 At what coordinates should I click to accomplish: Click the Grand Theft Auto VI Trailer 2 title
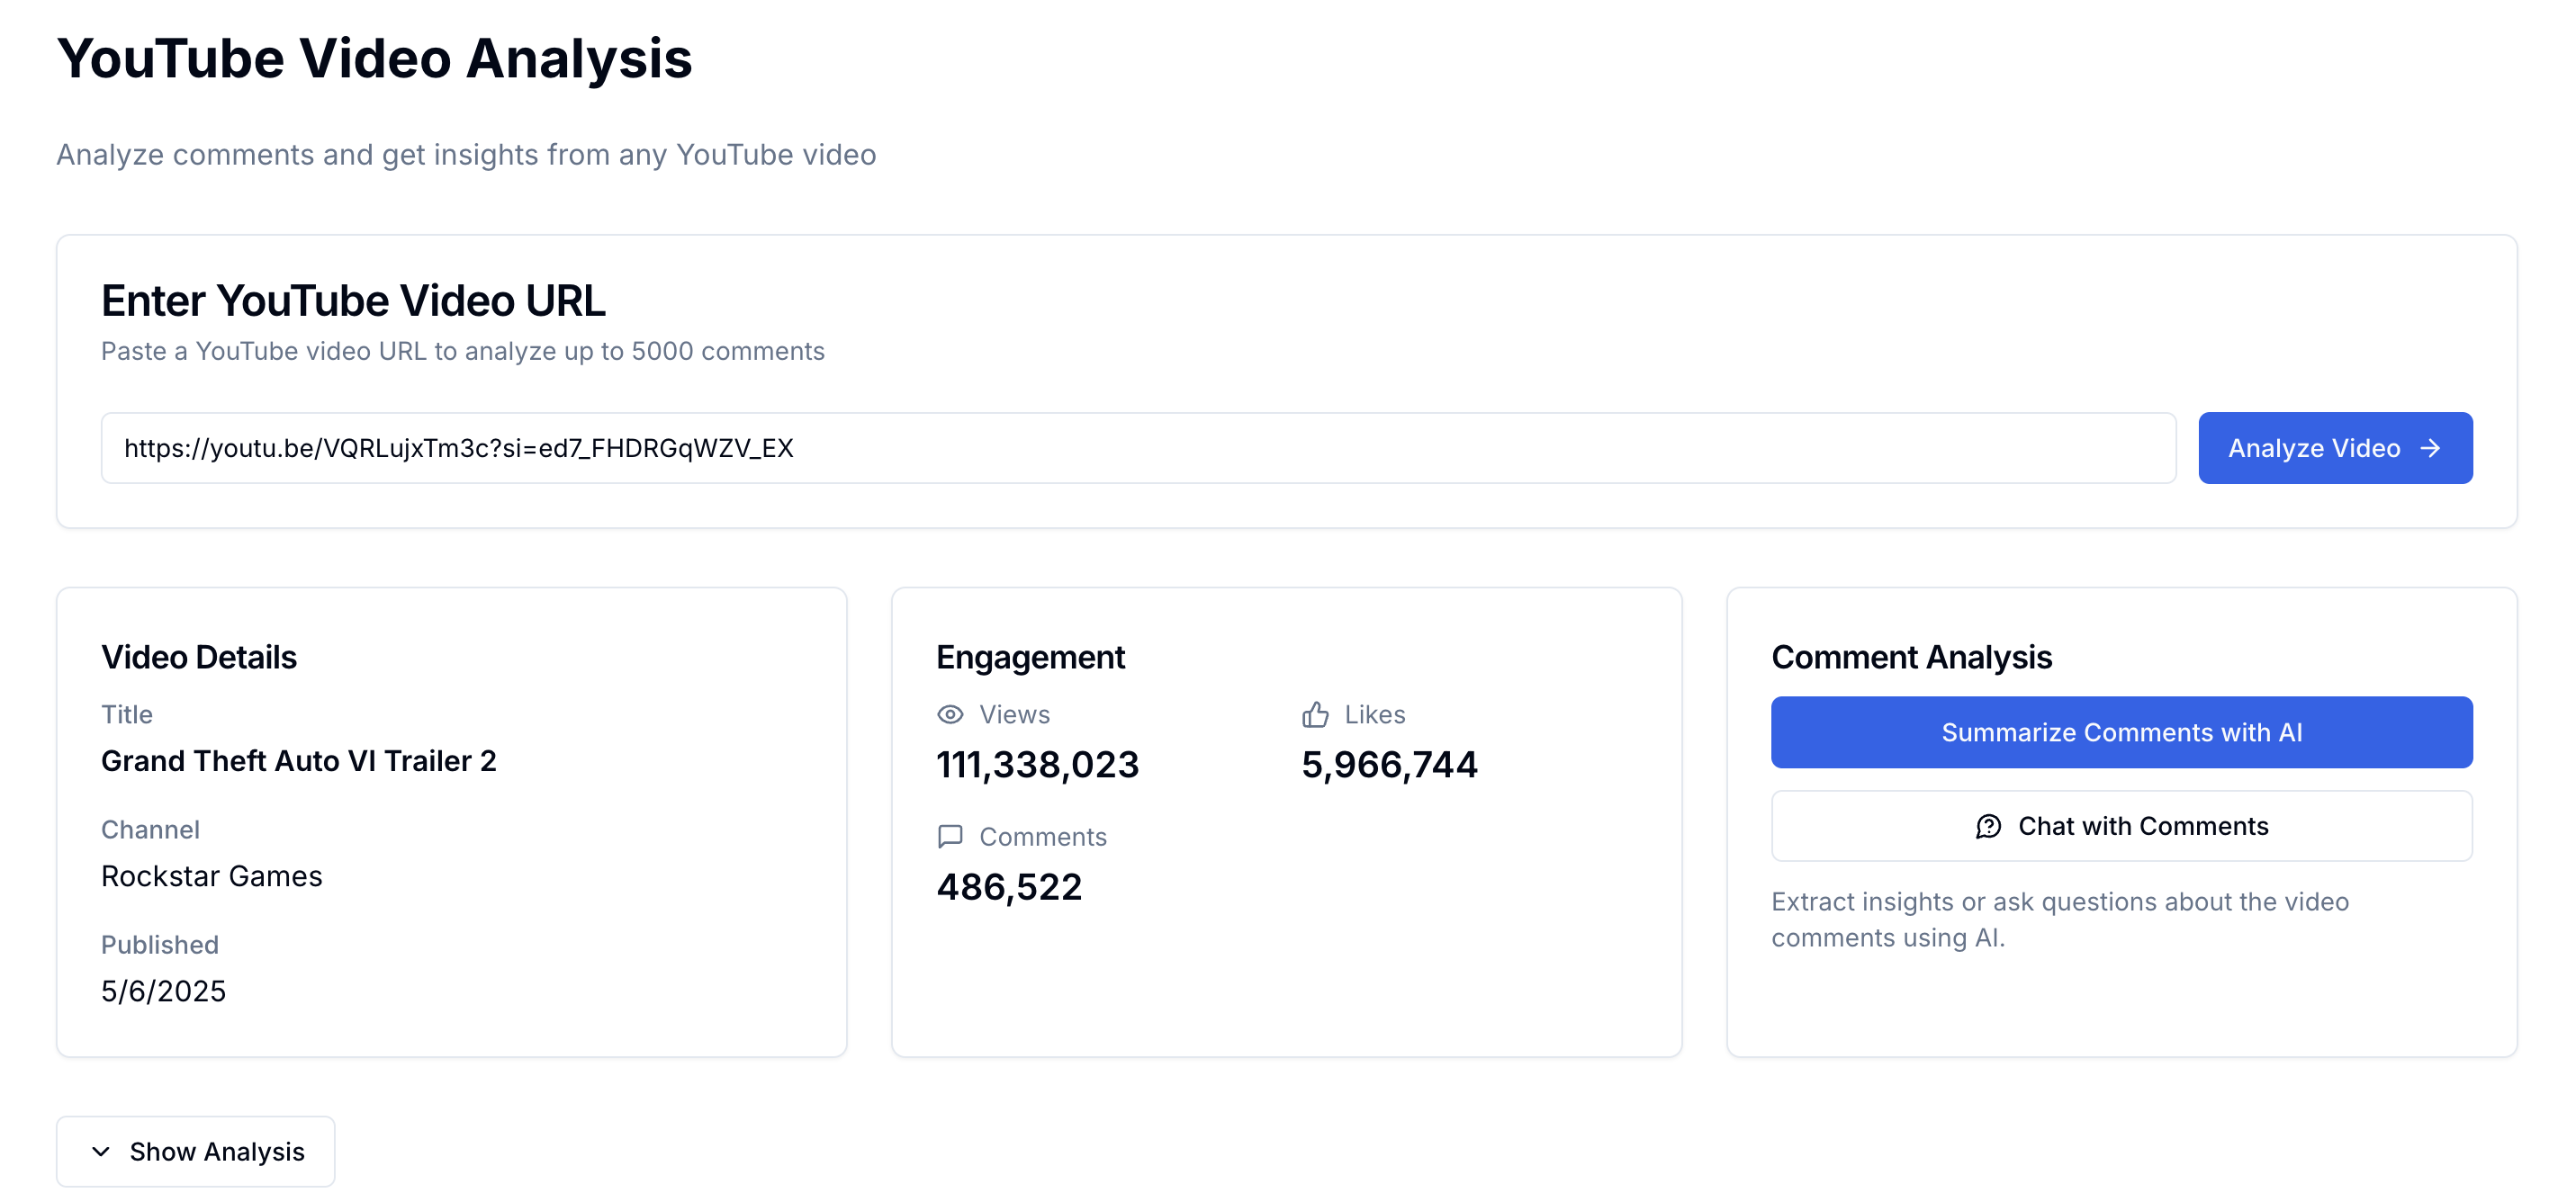pyautogui.click(x=299, y=761)
